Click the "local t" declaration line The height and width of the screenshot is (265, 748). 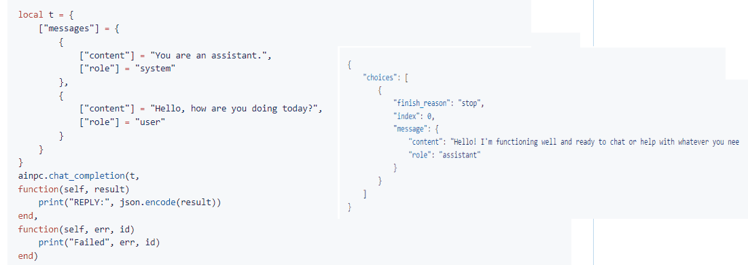tap(46, 14)
